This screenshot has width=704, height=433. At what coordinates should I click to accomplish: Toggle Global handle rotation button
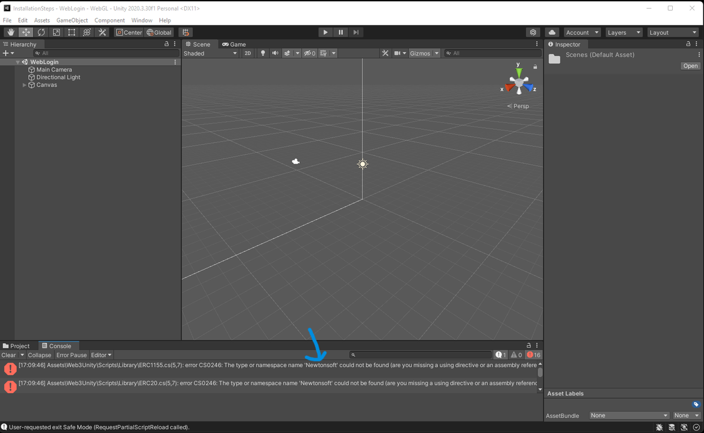coord(159,32)
